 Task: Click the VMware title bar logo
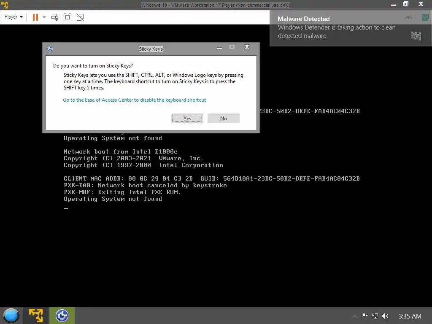tap(4, 5)
